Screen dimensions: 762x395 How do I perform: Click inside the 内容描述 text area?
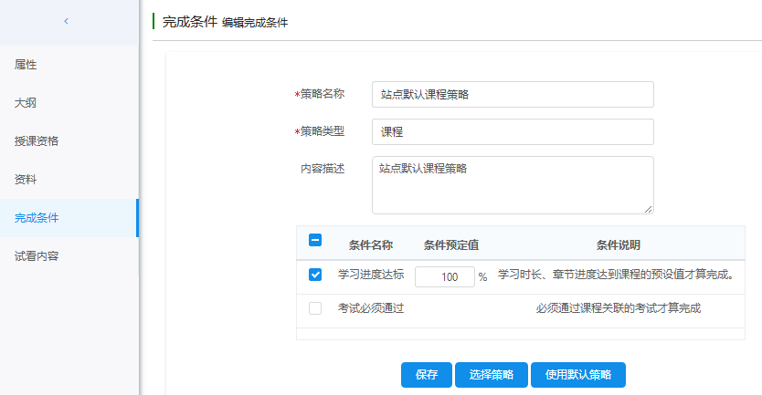[x=513, y=184]
